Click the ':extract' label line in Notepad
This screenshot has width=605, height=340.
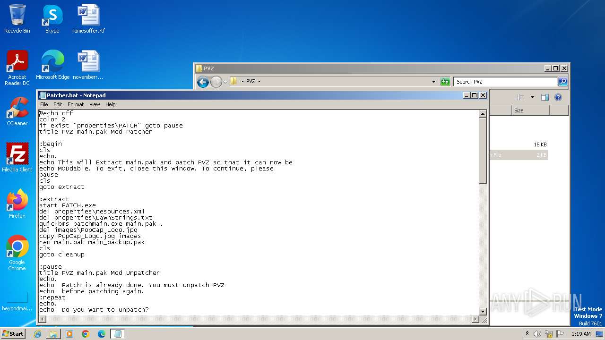point(54,199)
